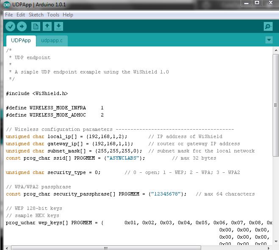Click the "WEP 128-bit keys" comment
Screen dimensions: 279x250
(x=34, y=208)
